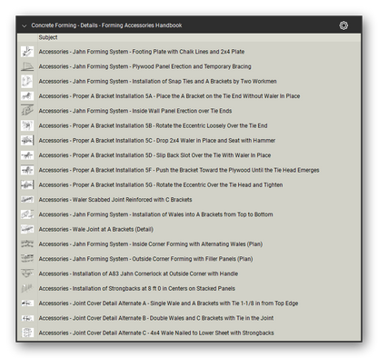
Task: Open thumbnail for Outside Corner Forming row
Action: coord(27,259)
